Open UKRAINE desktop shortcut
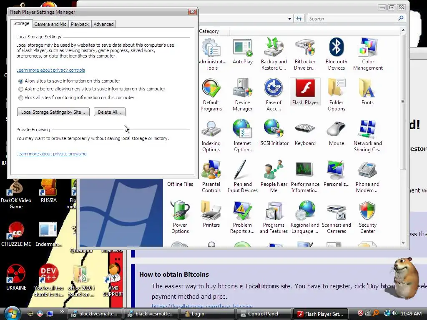427x320 pixels. coord(16,277)
